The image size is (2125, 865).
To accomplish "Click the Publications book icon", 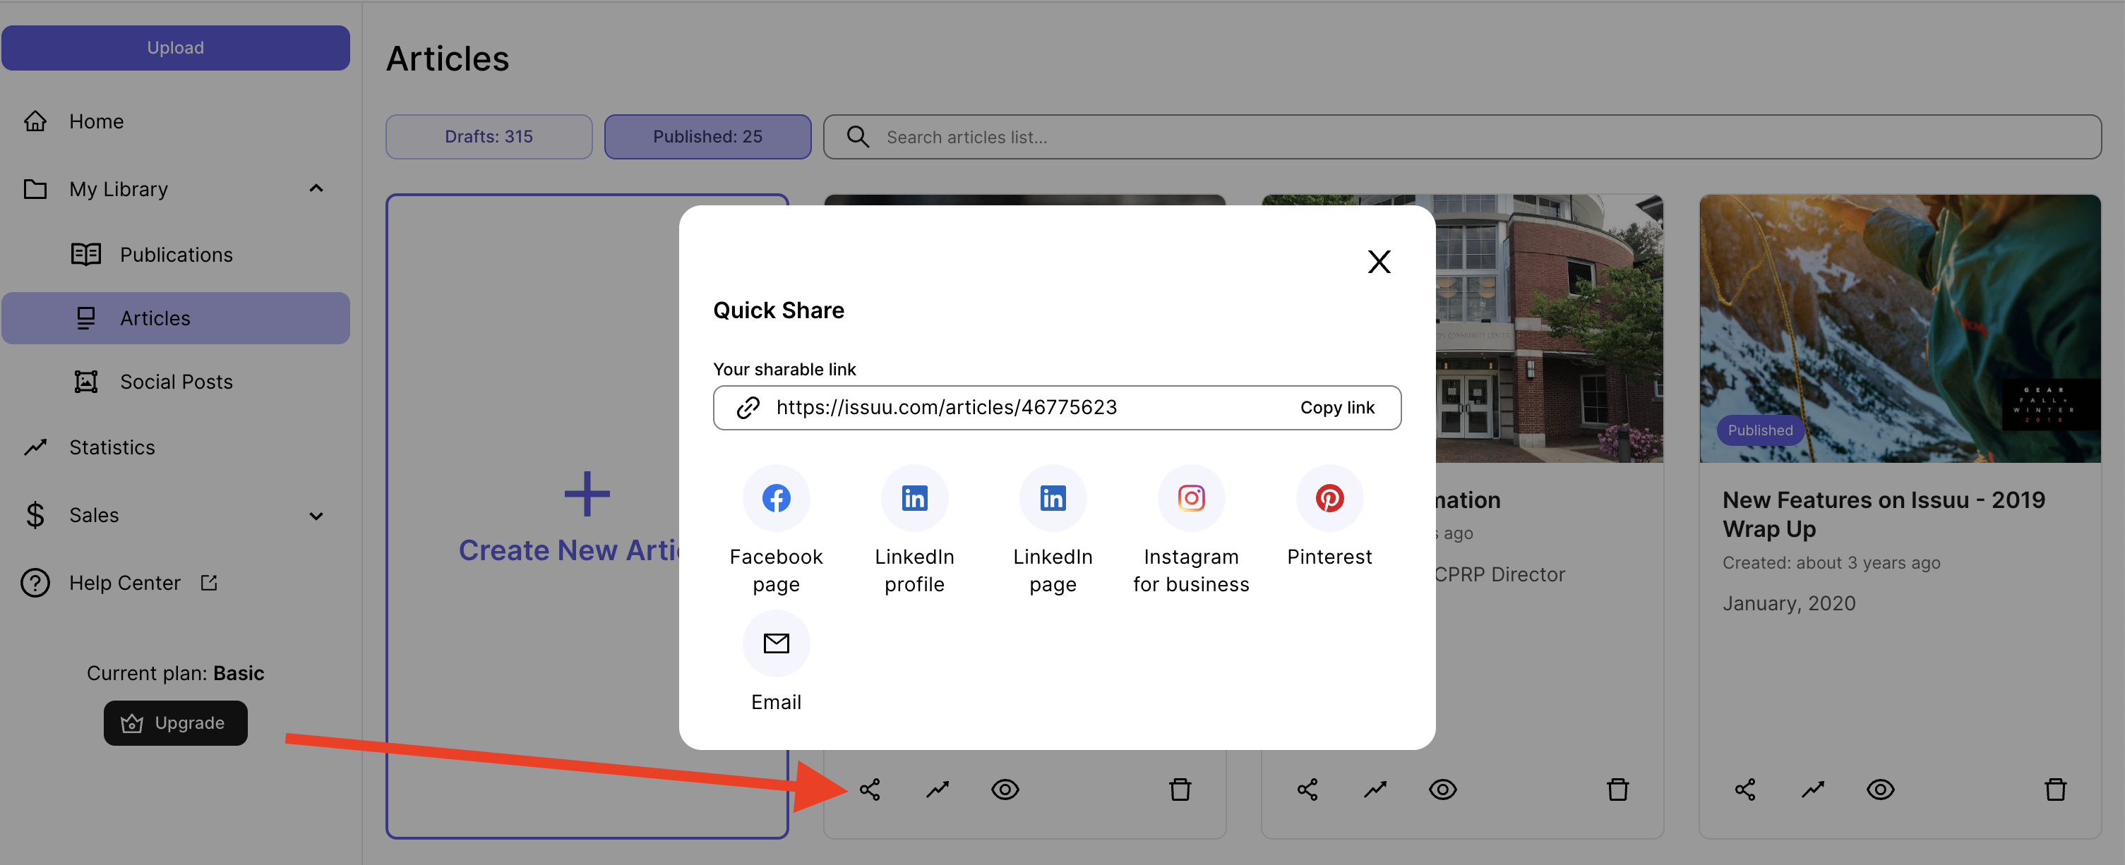I will click(86, 254).
